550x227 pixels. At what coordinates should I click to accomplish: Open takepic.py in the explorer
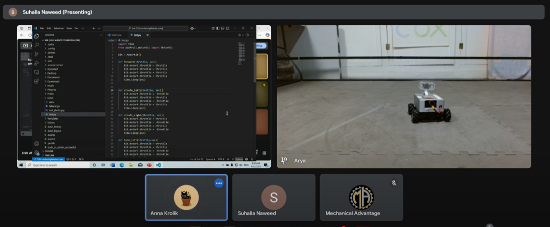pos(73,106)
